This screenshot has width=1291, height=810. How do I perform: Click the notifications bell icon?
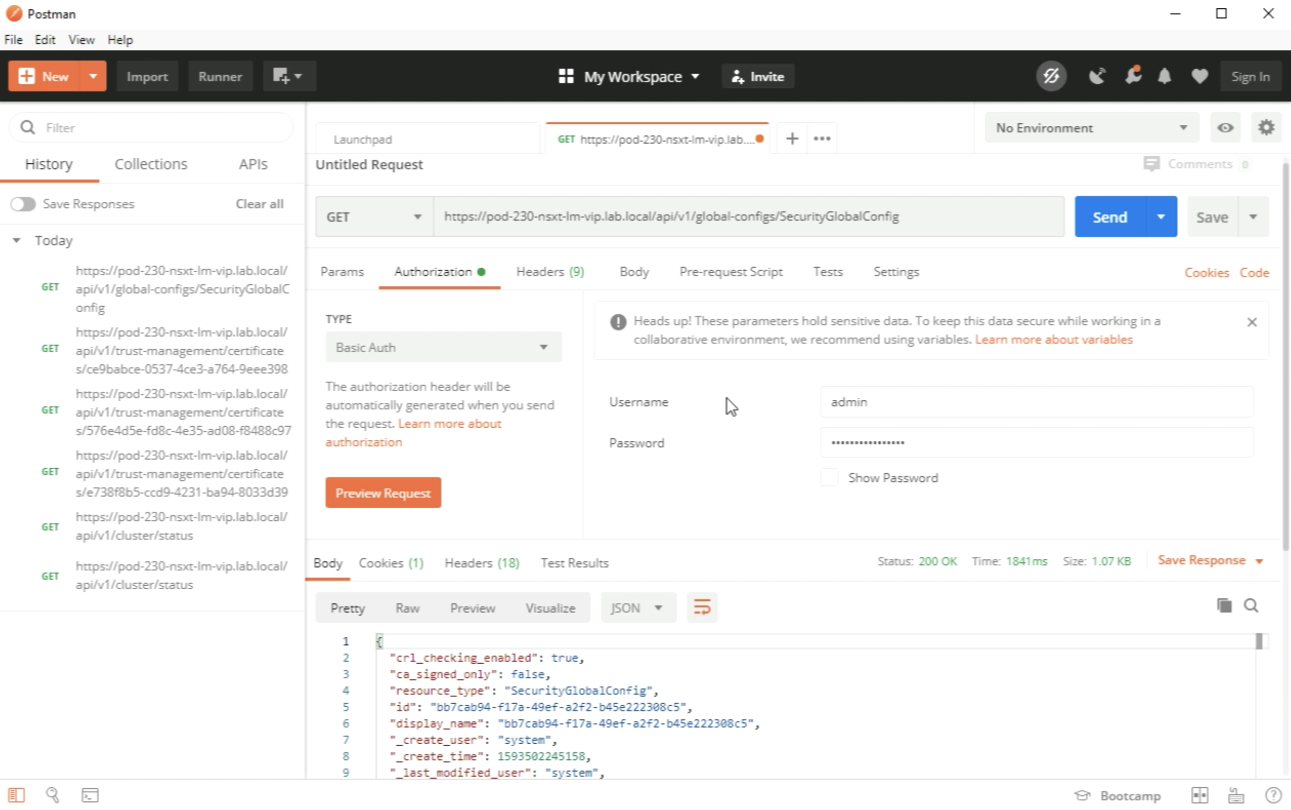pos(1164,76)
